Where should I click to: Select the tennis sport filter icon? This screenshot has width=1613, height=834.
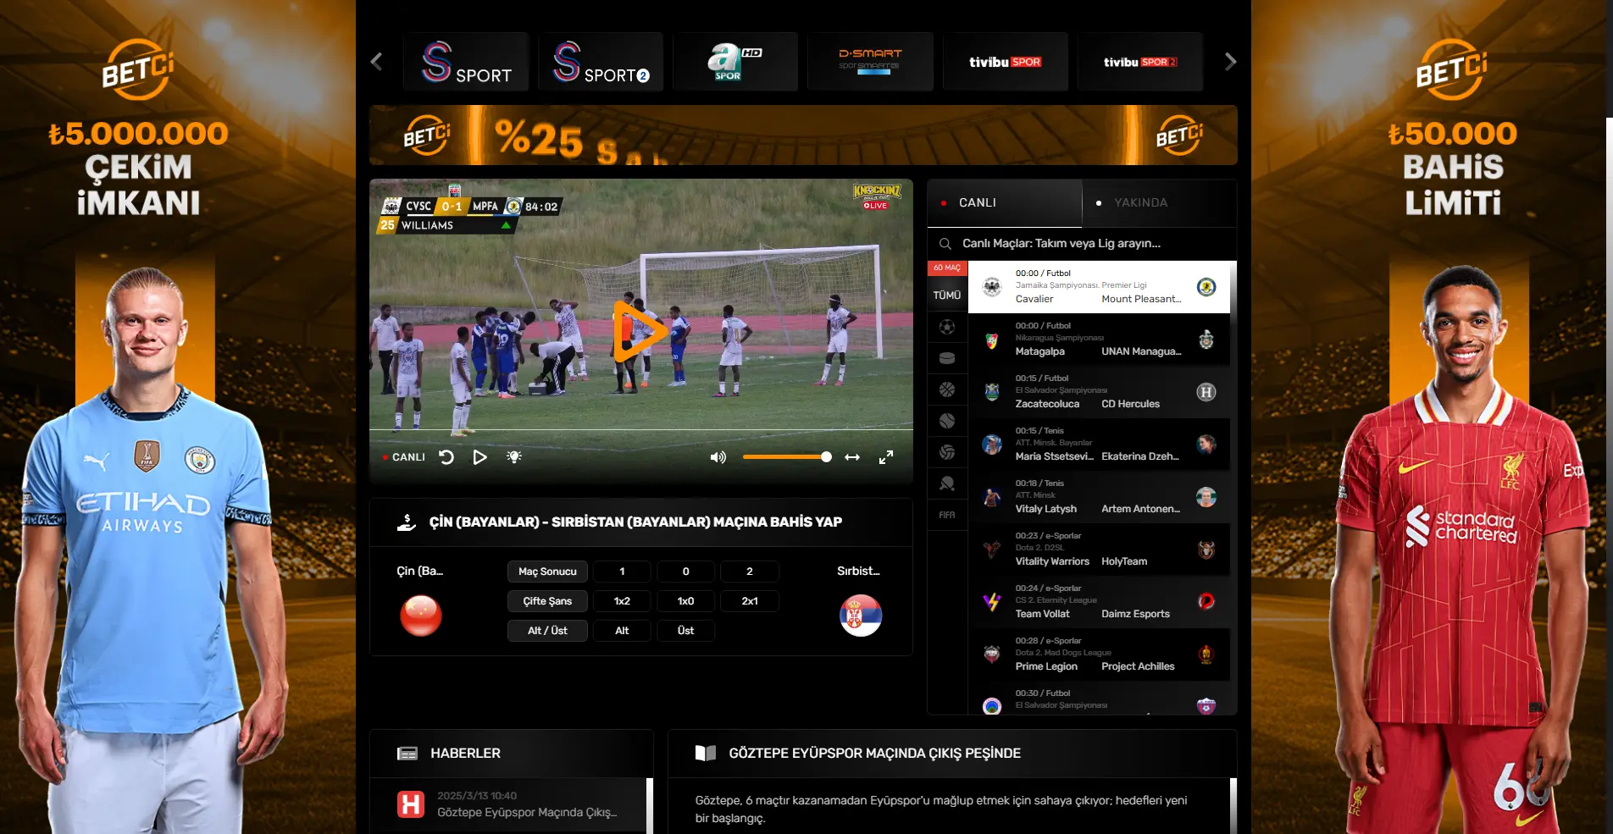(x=947, y=421)
